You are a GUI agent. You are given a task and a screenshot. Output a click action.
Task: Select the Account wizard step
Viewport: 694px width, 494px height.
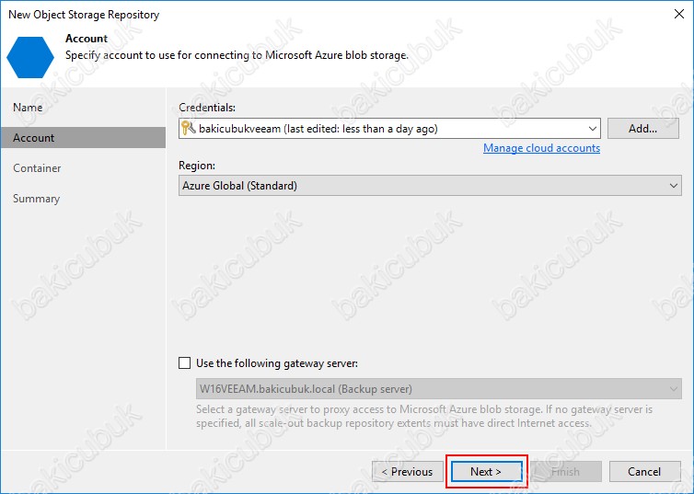pyautogui.click(x=83, y=138)
